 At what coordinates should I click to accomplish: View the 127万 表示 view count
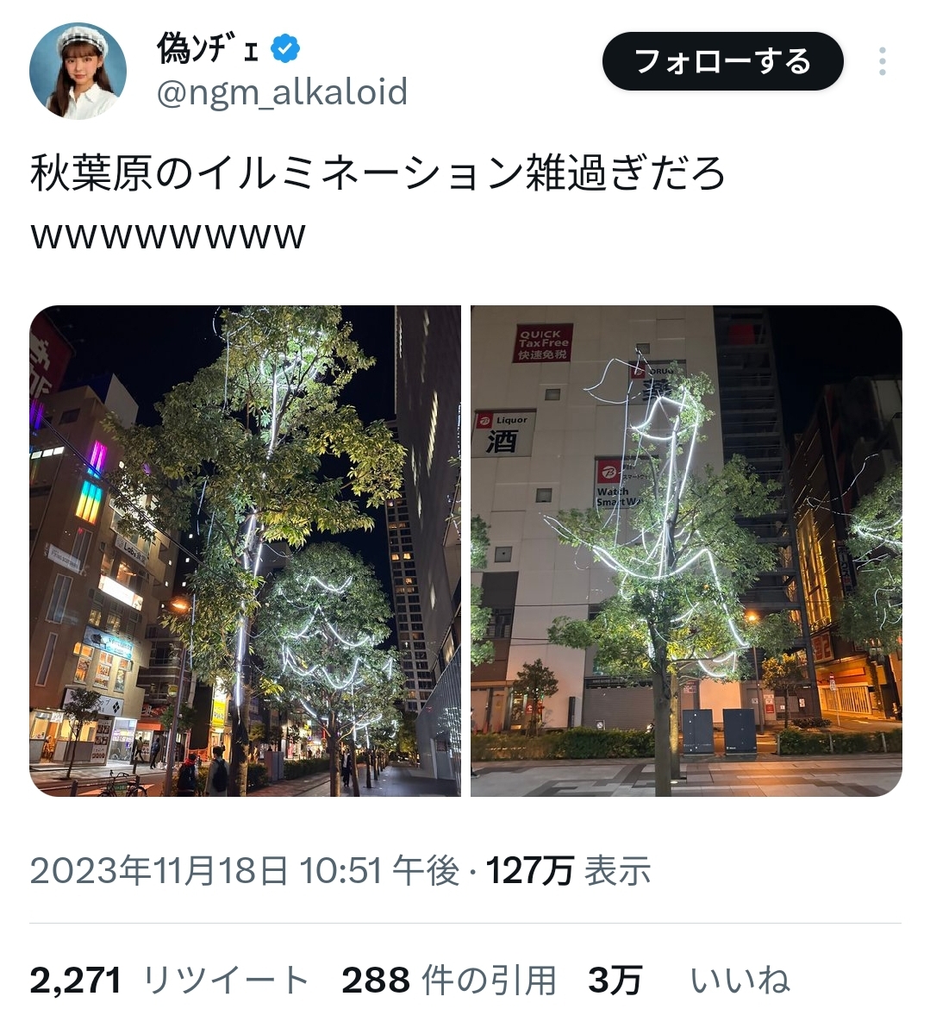tap(568, 871)
